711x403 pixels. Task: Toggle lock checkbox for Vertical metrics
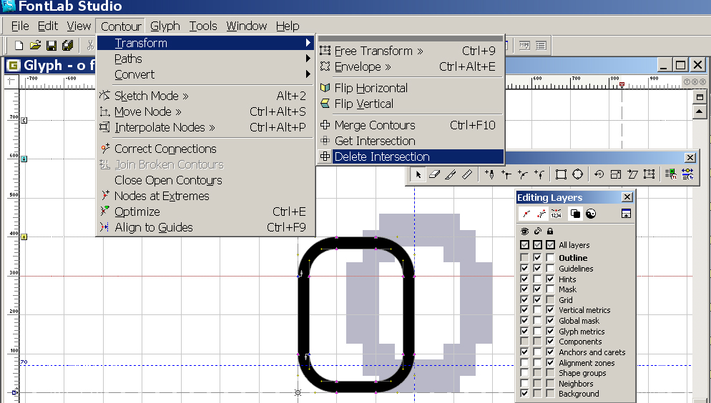(550, 310)
